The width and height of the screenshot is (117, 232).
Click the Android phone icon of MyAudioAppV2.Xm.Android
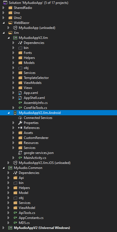tap(15, 113)
